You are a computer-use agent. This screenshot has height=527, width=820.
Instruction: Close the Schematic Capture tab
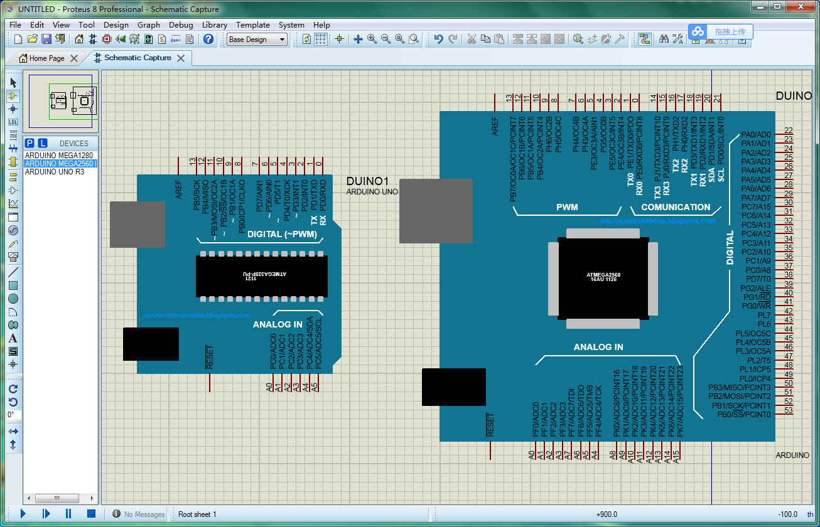pyautogui.click(x=181, y=58)
